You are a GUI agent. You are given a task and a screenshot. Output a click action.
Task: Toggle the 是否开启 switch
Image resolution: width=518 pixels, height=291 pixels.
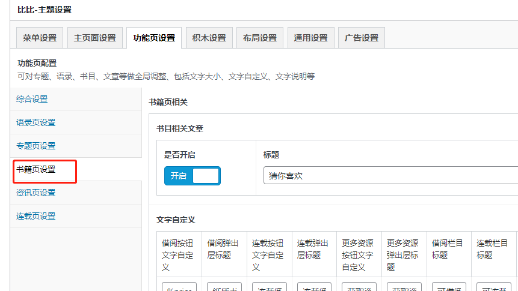(193, 176)
